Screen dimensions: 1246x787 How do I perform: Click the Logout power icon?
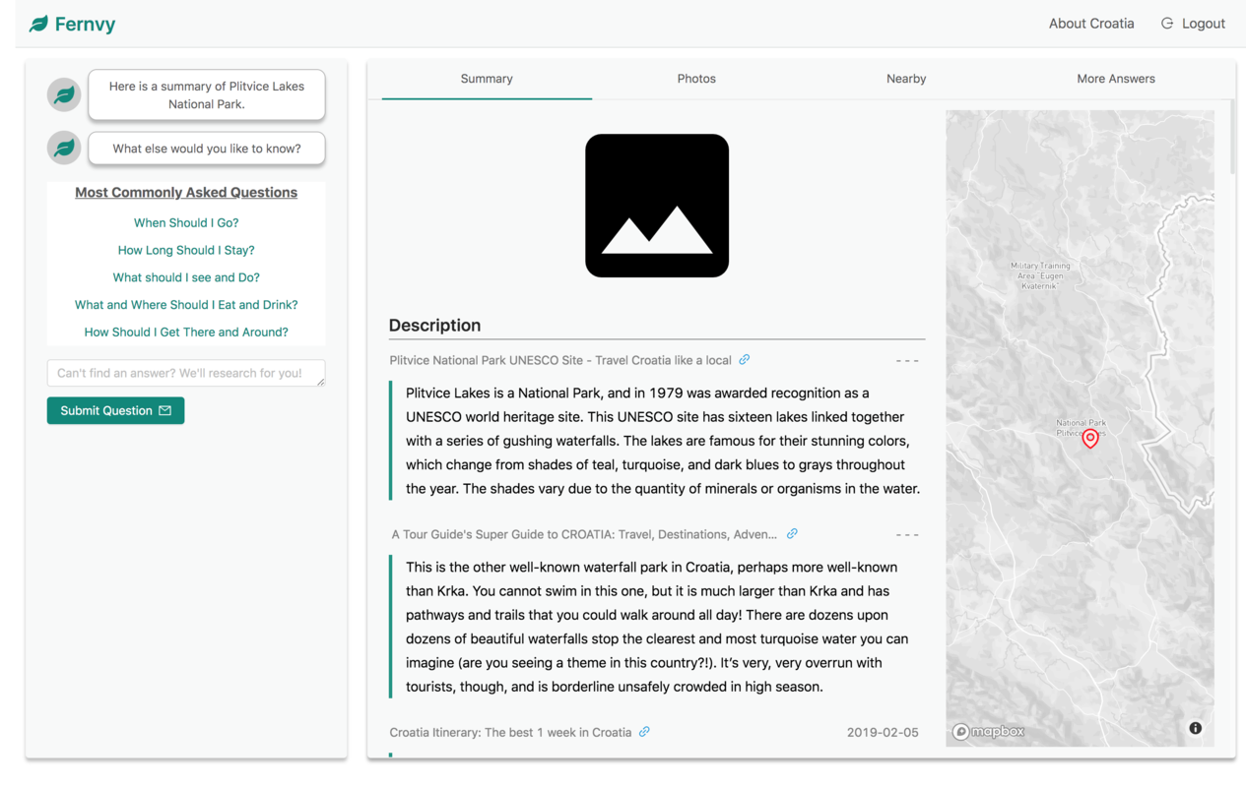(1167, 23)
